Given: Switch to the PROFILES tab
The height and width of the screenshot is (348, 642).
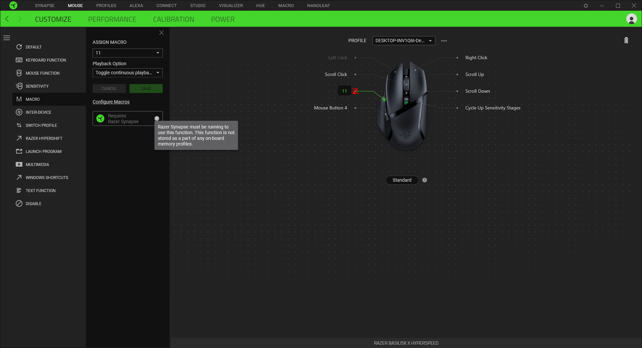Looking at the screenshot, I should (106, 6).
